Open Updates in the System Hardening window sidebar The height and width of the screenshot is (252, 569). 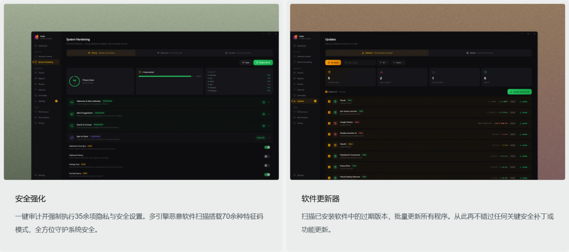(x=46, y=101)
